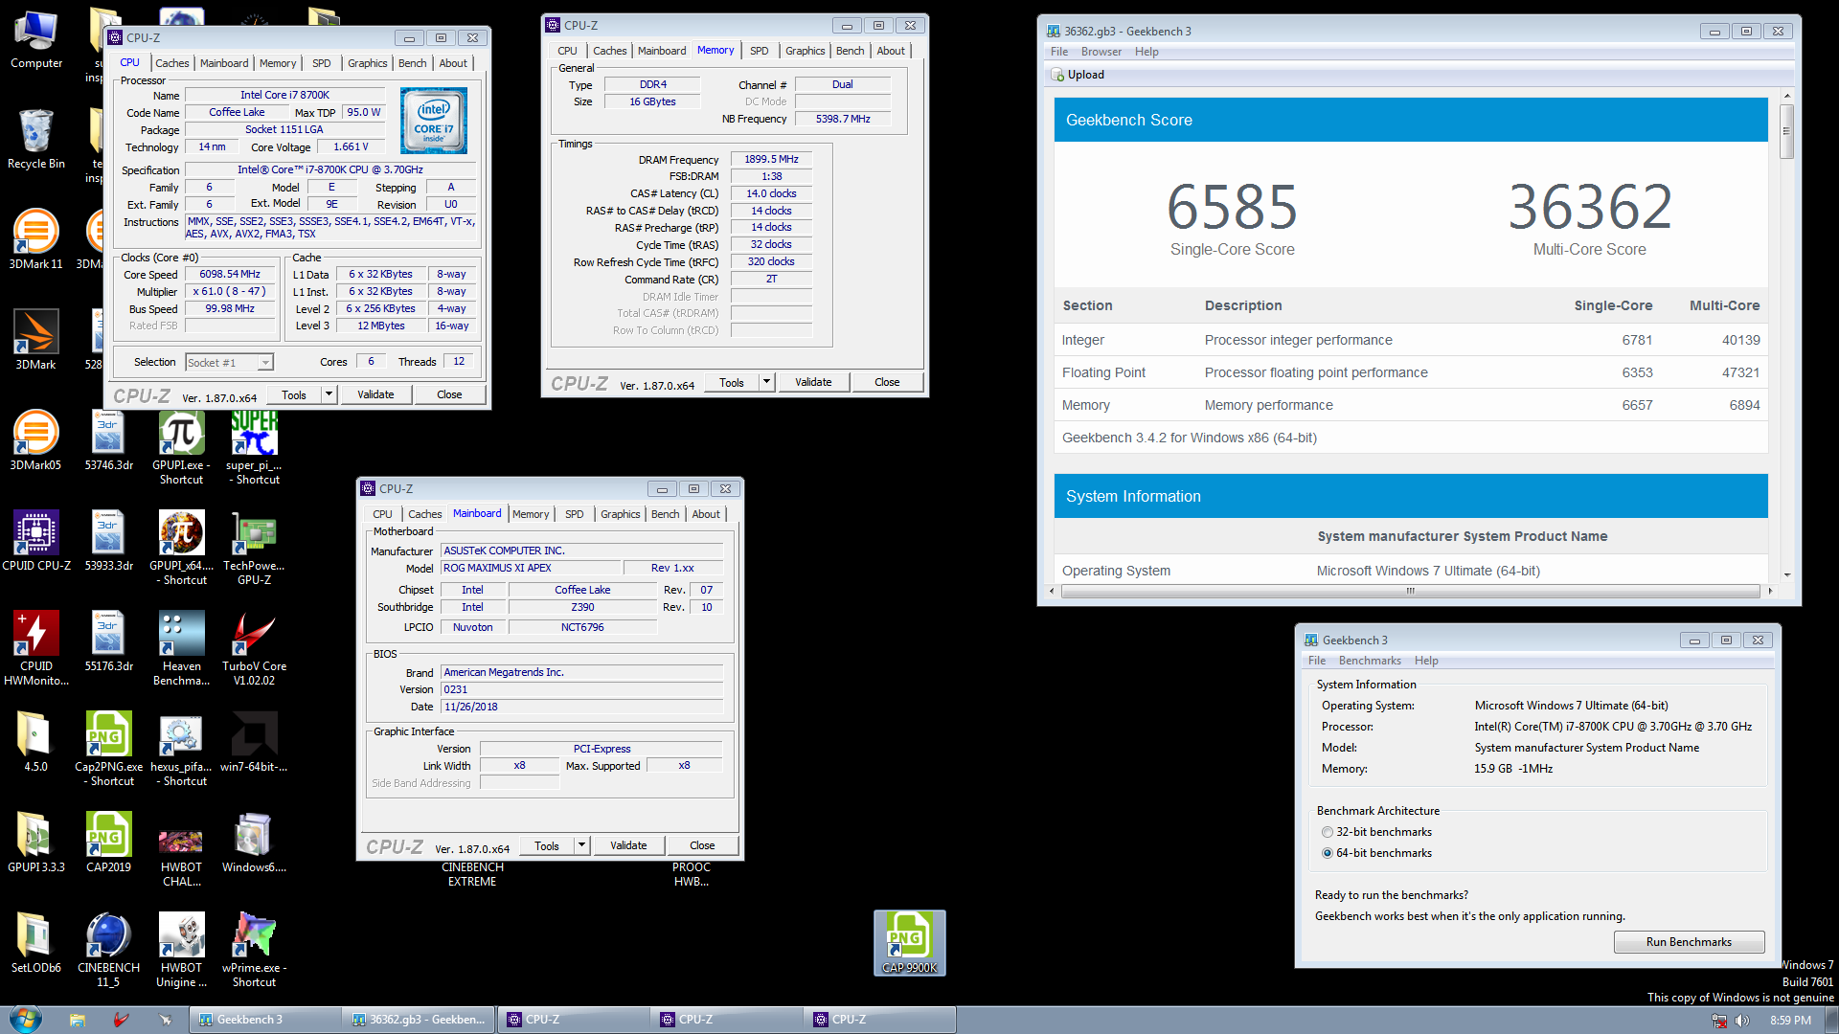Open the Recycle Bin icon
This screenshot has width=1839, height=1034.
tap(35, 141)
